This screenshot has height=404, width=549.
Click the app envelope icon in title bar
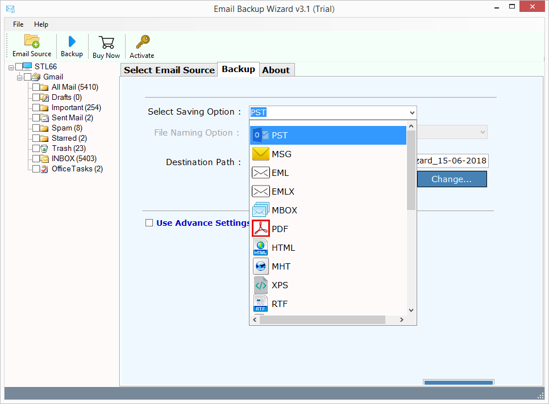10,9
